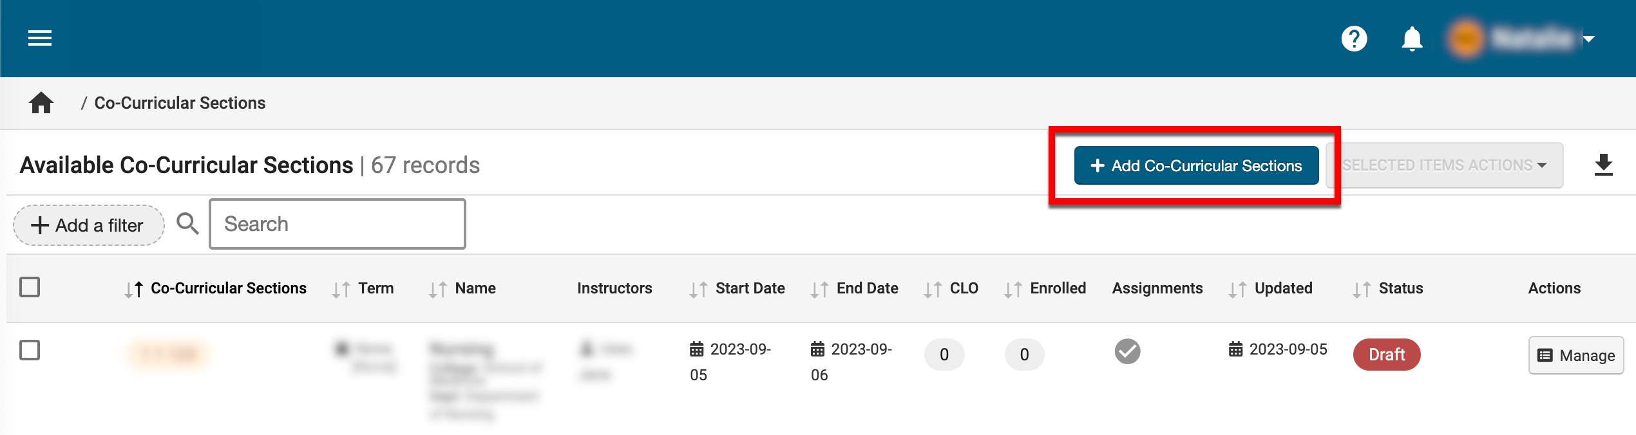Click the assignments checkmark circle icon
This screenshot has height=435, width=1636.
(x=1127, y=351)
